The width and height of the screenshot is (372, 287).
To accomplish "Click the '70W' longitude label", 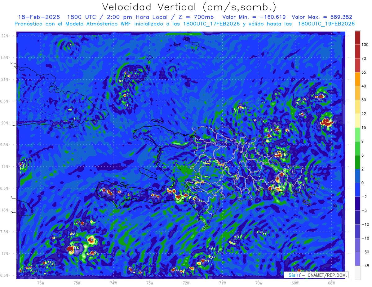I will click(x=259, y=283).
